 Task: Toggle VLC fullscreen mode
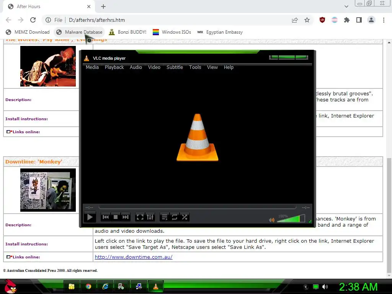[140, 217]
